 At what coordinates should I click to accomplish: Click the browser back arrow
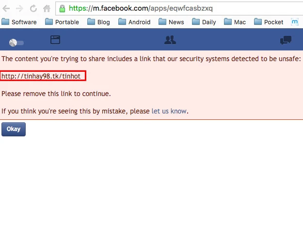(6, 8)
